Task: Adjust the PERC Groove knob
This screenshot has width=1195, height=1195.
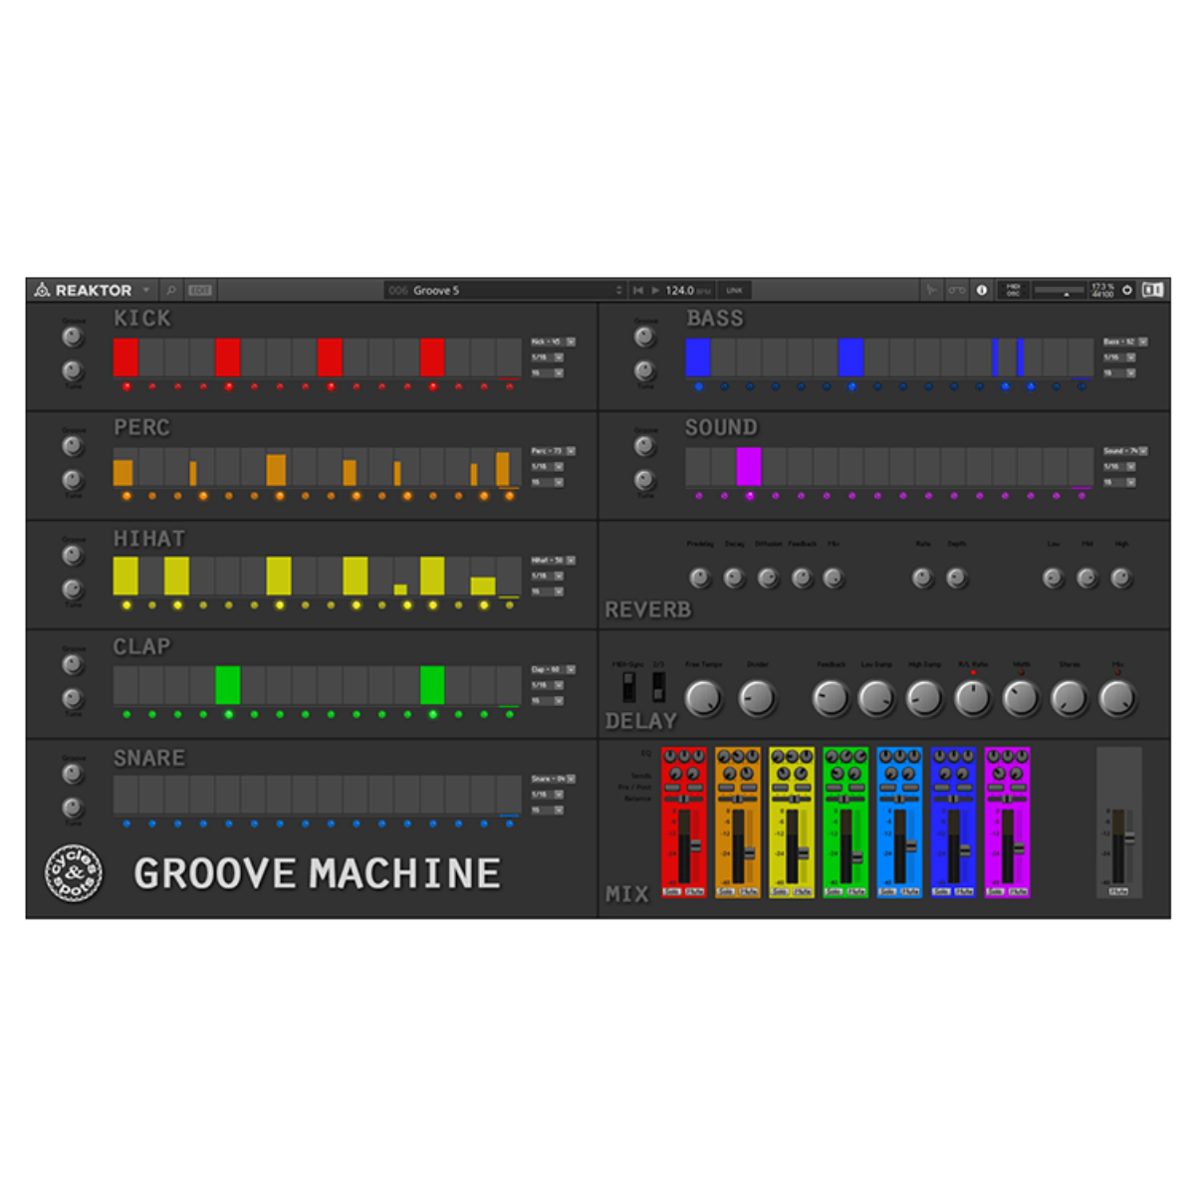Action: 73,446
